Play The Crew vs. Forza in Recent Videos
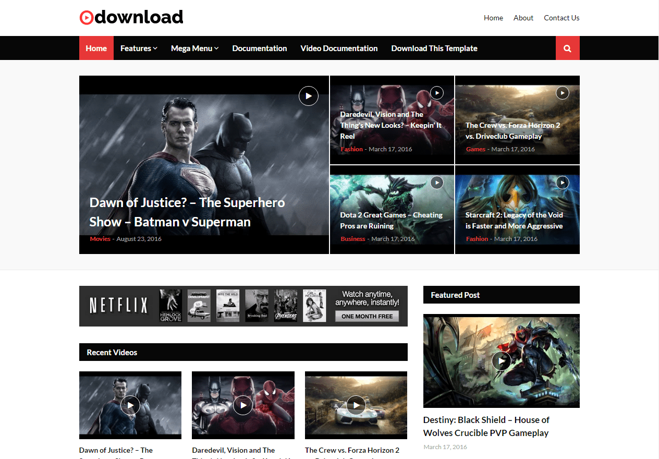 356,405
